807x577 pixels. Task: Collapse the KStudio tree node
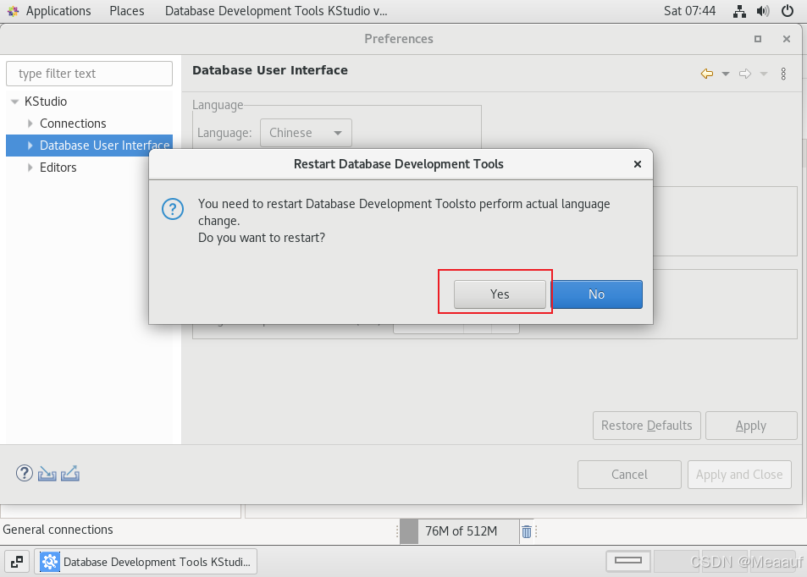(14, 102)
